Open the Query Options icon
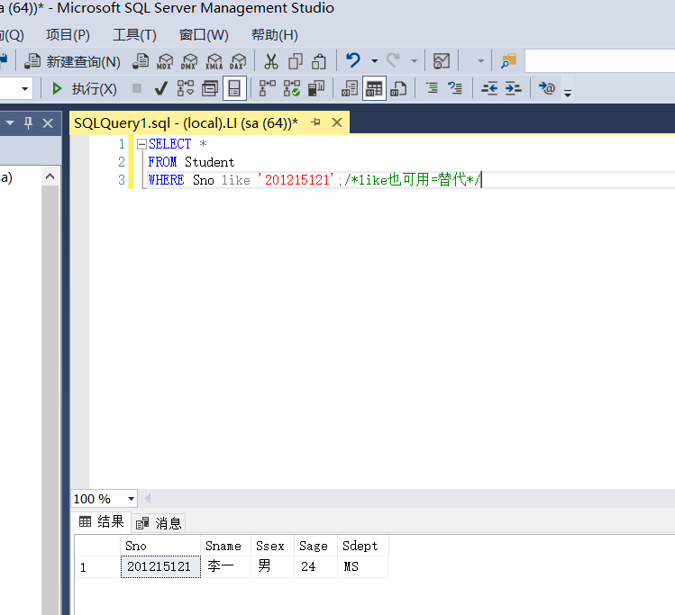Viewport: 675px width, 615px height. click(210, 88)
